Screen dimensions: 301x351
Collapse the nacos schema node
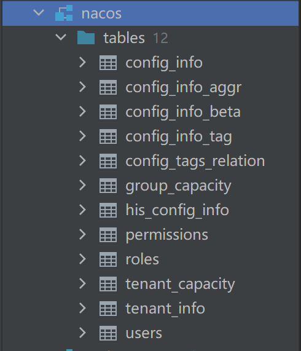[39, 12]
